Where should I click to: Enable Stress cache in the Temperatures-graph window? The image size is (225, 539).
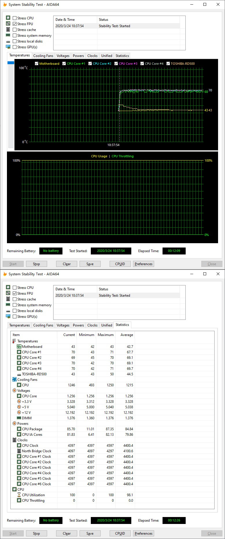tap(14, 29)
